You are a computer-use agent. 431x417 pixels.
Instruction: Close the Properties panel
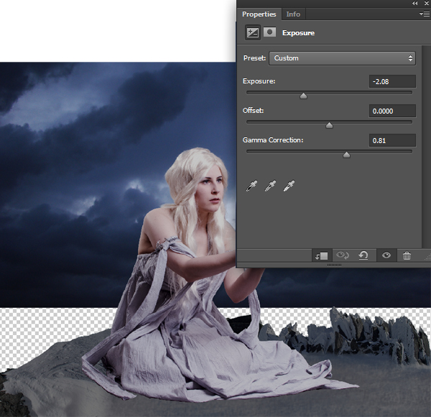[x=426, y=4]
